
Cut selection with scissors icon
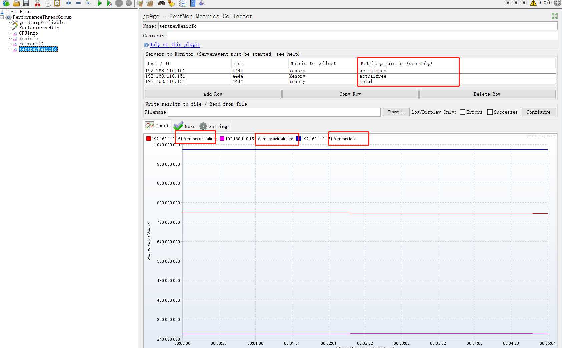pyautogui.click(x=37, y=3)
